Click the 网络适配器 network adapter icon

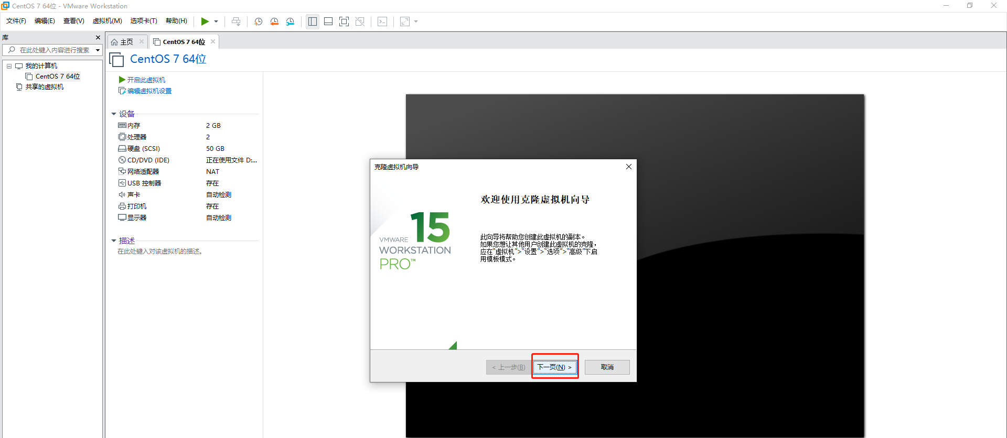tap(122, 172)
